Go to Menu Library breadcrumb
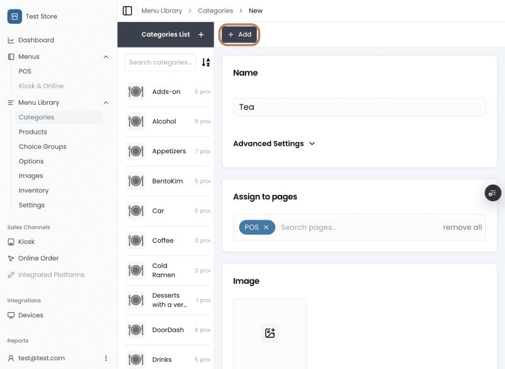This screenshot has width=505, height=369. [x=162, y=11]
